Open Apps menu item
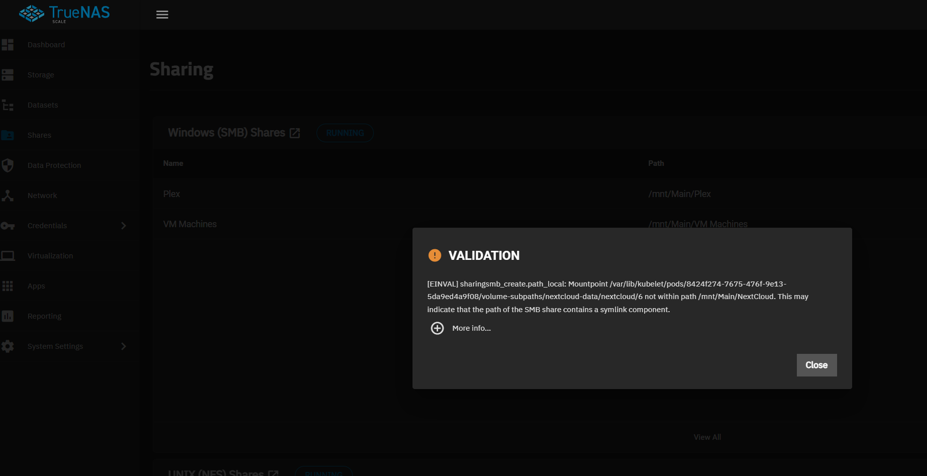This screenshot has height=476, width=927. [x=36, y=286]
